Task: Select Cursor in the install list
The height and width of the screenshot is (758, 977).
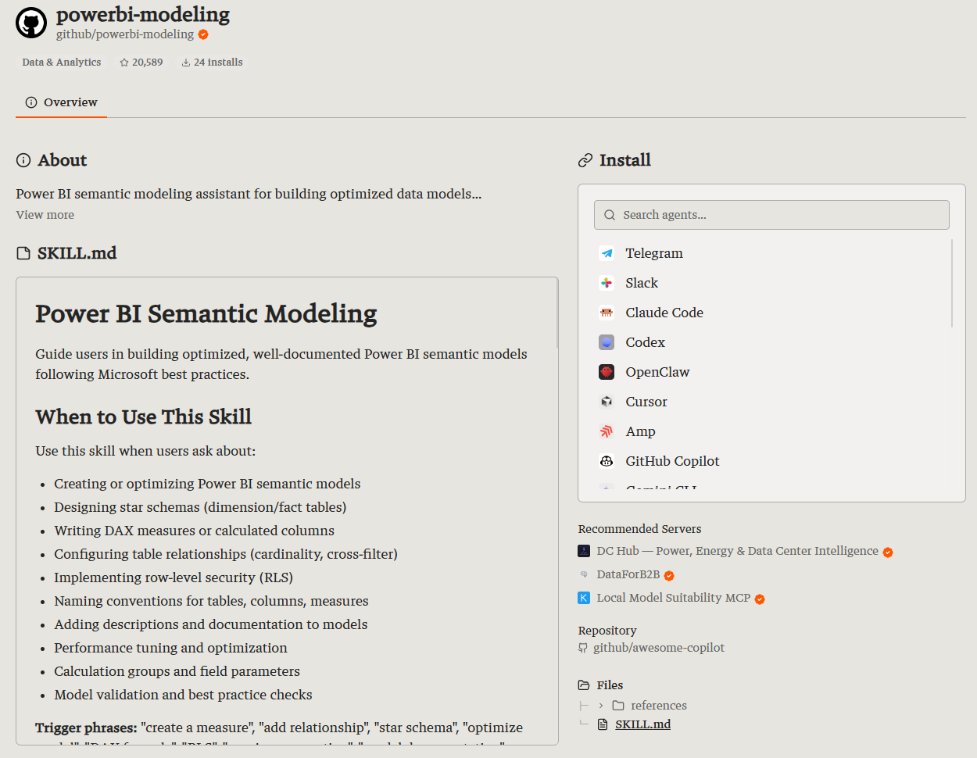Action: [x=772, y=402]
